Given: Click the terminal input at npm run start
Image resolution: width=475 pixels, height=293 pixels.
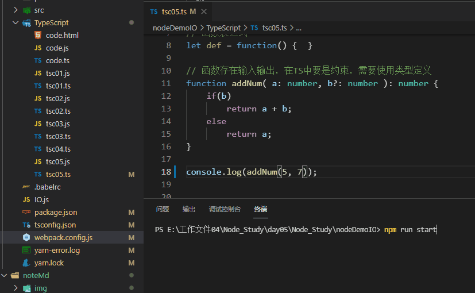Looking at the screenshot, I should pyautogui.click(x=410, y=230).
